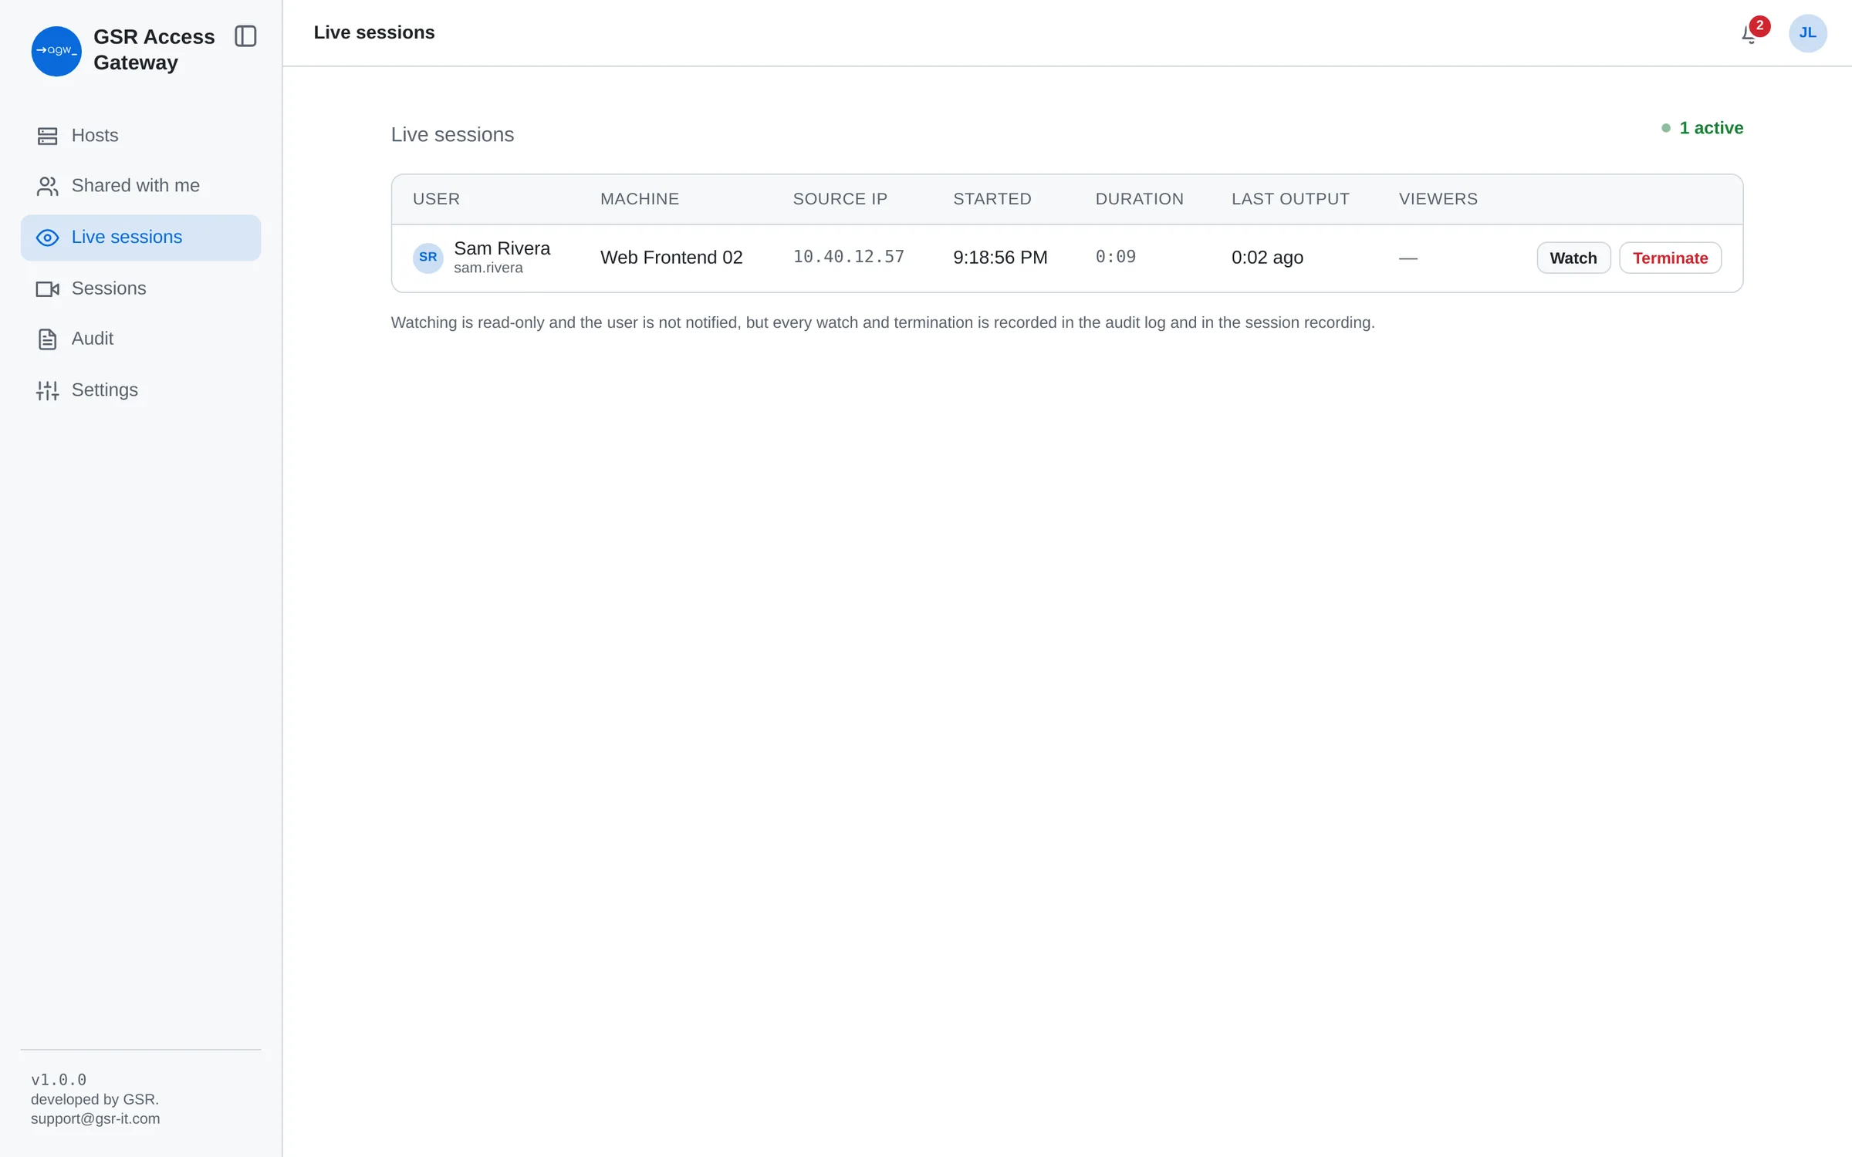Go to Shared with me

pyautogui.click(x=140, y=186)
